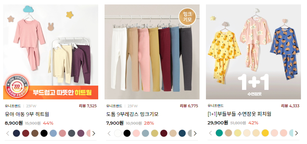The height and width of the screenshot is (144, 307).
Task: Select navy color swatch for 히트웜
Action: 16,133
